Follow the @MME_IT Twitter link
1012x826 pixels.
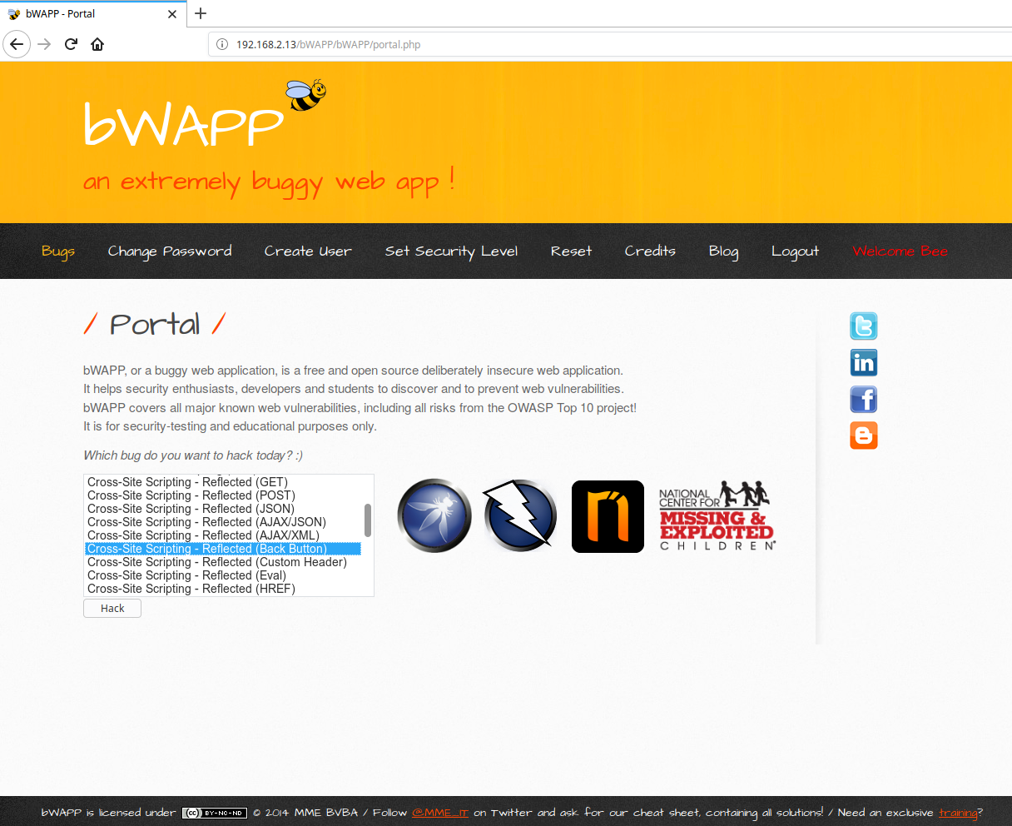(440, 813)
